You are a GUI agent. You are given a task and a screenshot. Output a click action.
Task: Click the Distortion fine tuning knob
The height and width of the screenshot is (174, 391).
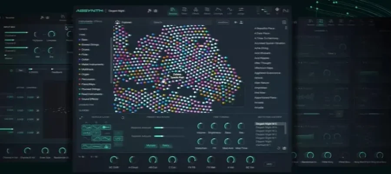click(x=200, y=141)
